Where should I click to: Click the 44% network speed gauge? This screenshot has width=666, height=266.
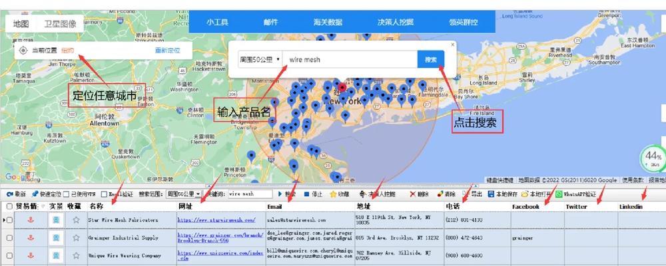tap(653, 159)
